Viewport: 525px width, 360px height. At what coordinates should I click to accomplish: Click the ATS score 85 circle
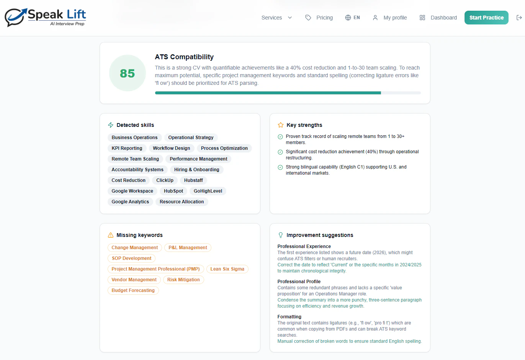pos(128,73)
